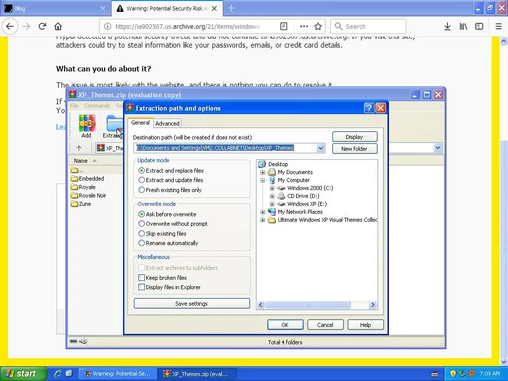Select Extract and replace files option
508x381 pixels.
171,171
